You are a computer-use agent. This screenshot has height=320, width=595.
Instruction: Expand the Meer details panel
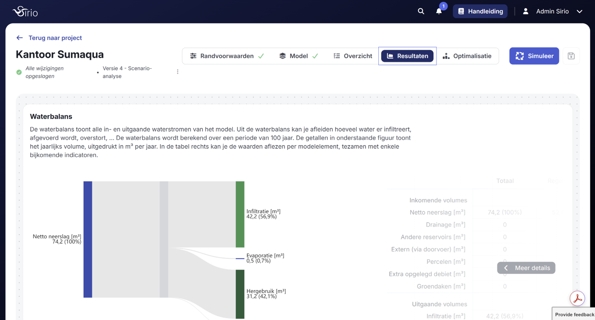(526, 268)
